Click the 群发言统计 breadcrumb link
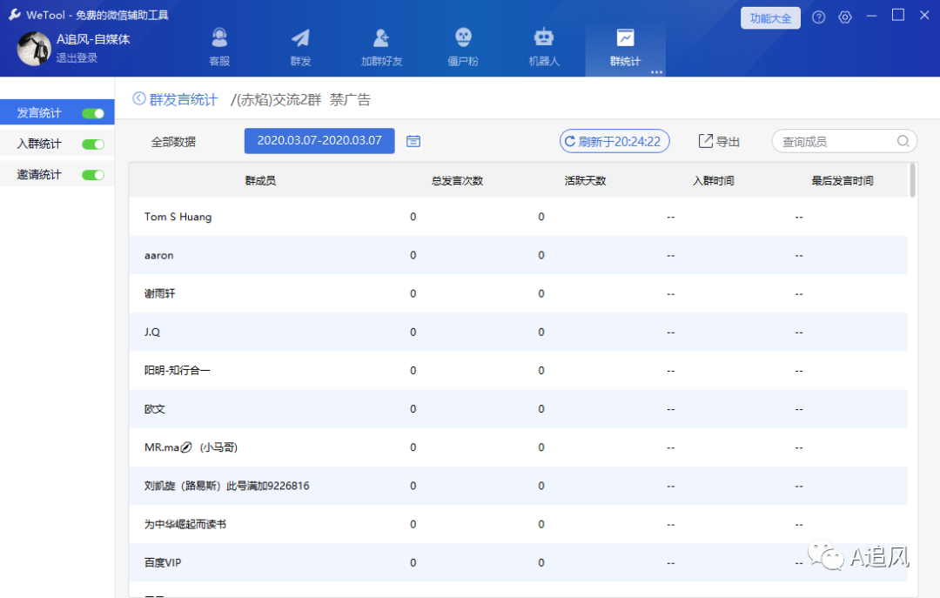Image resolution: width=940 pixels, height=598 pixels. (183, 99)
